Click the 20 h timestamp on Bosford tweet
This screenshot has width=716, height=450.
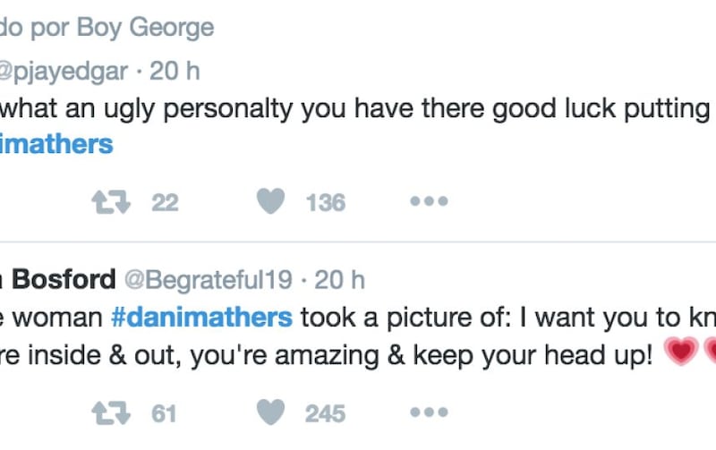point(340,280)
